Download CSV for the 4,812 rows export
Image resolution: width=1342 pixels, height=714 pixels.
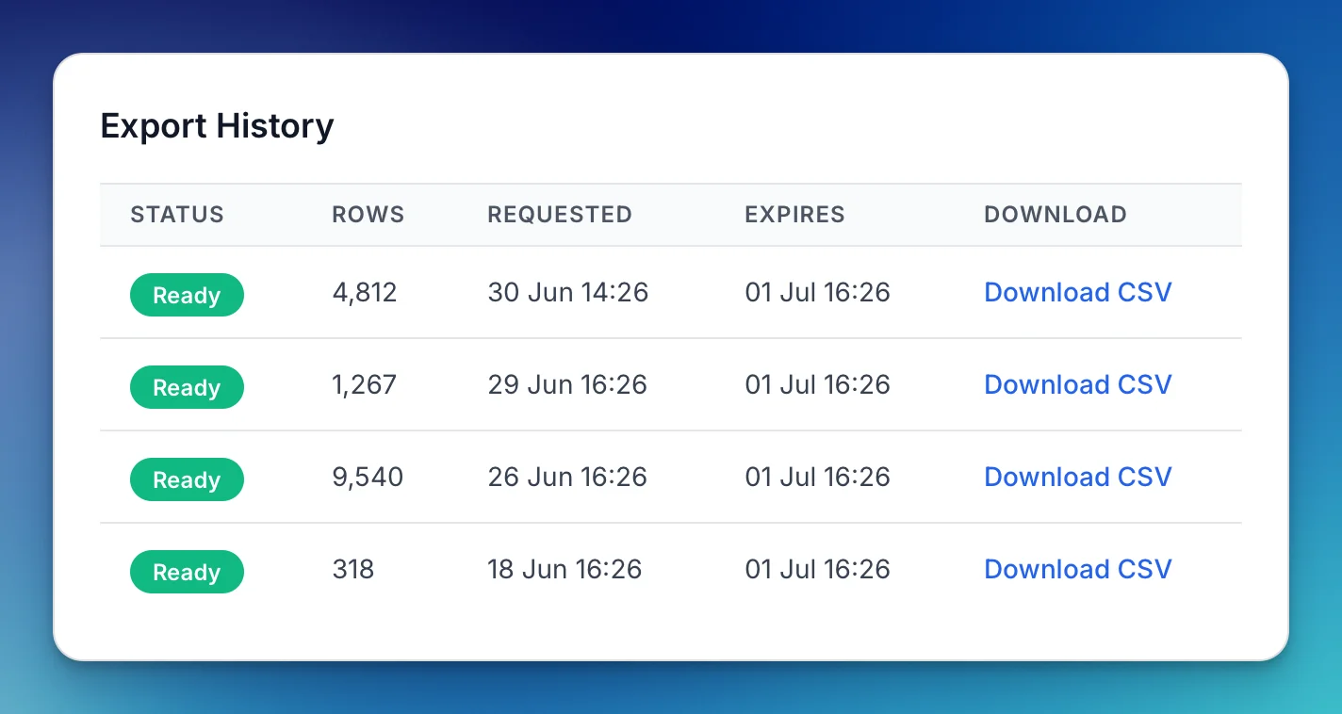[x=1077, y=292]
